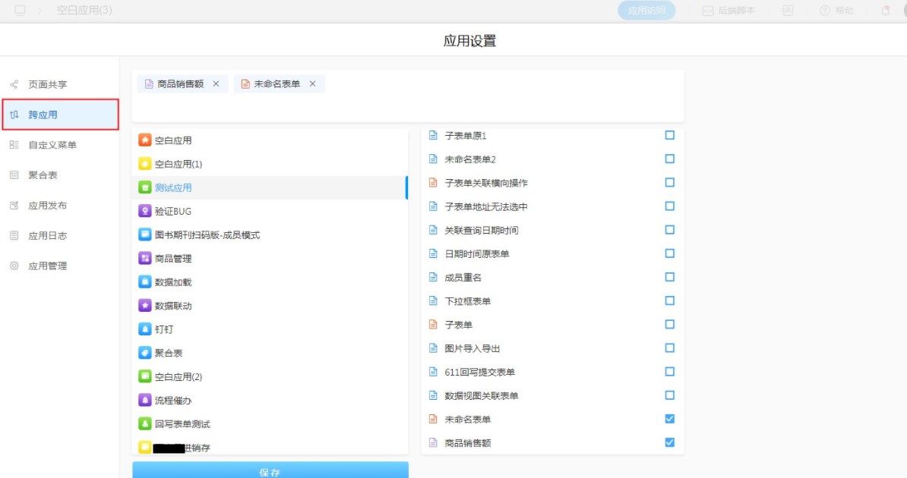
Task: Click the notification bell icon in header
Action: coord(885,11)
